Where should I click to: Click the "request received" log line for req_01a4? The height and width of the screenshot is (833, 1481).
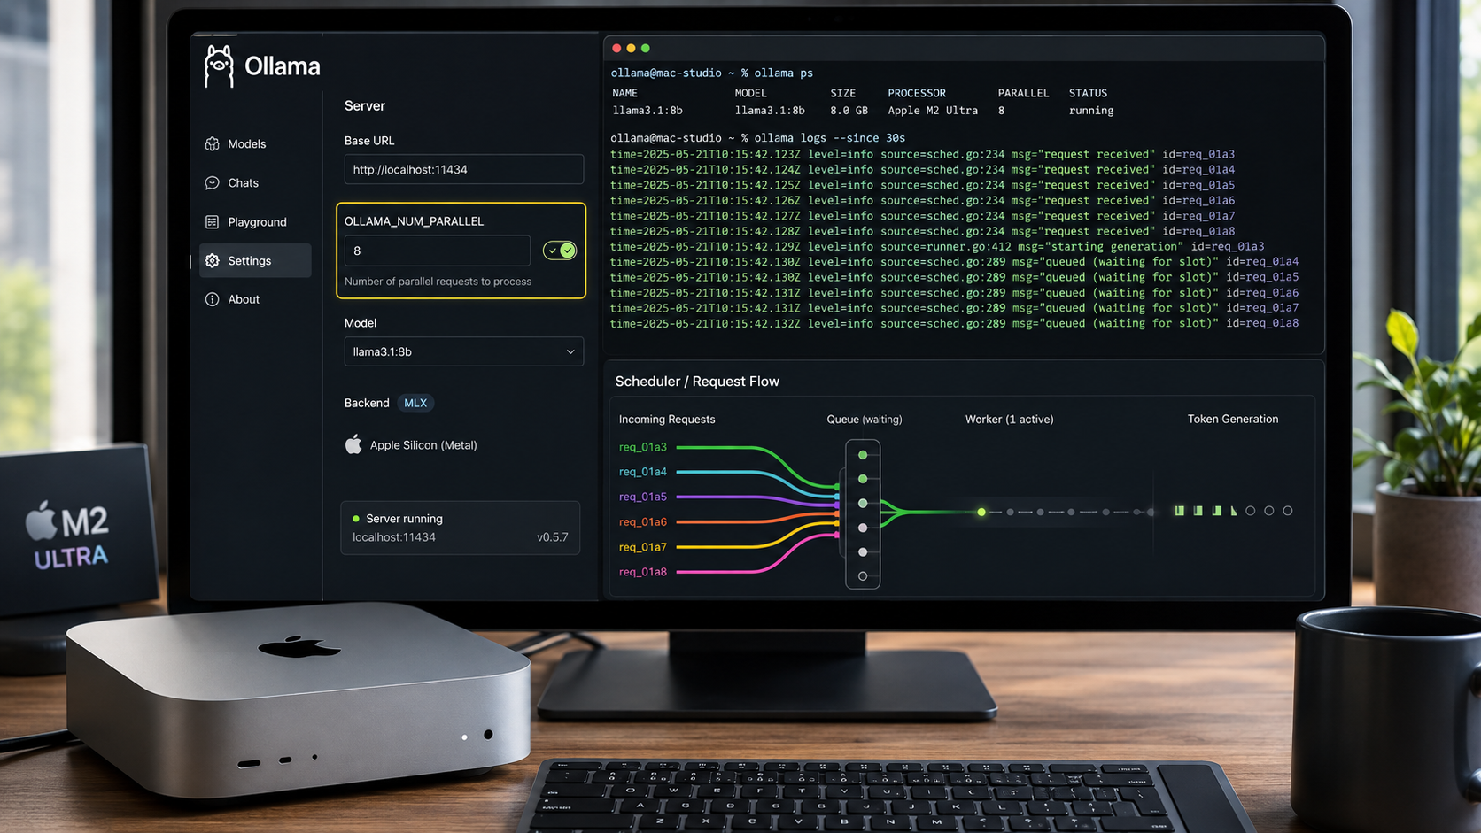point(922,170)
